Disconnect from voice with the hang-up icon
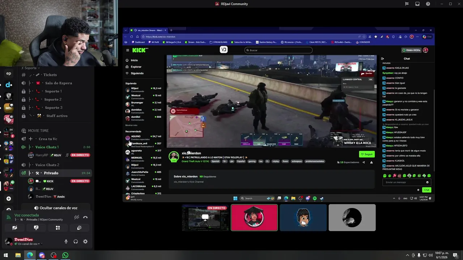Viewport: 463px width, 260px height. pos(85,217)
